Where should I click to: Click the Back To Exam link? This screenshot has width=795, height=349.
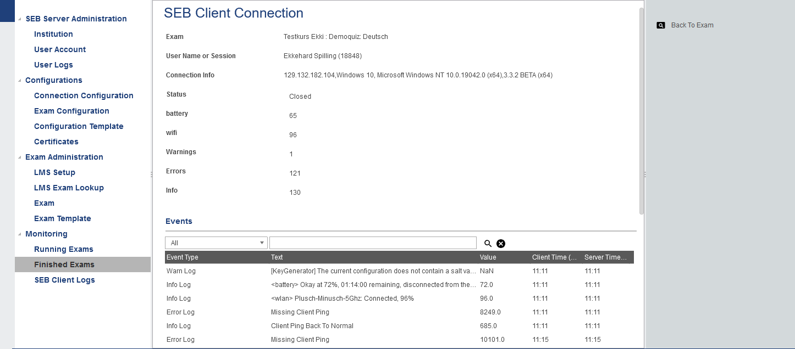pos(692,25)
